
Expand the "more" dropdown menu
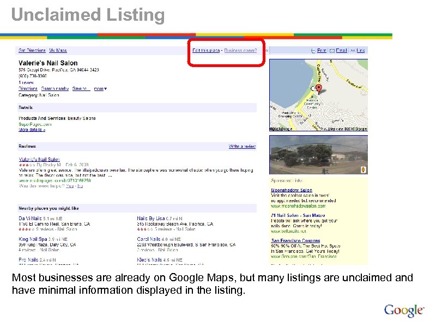pos(100,88)
